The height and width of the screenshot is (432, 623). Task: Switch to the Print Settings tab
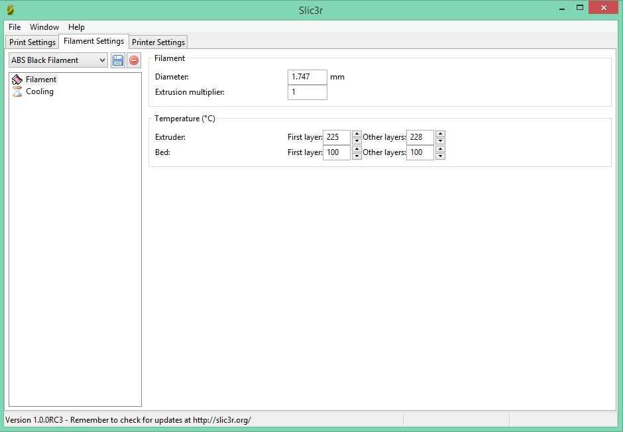[32, 42]
